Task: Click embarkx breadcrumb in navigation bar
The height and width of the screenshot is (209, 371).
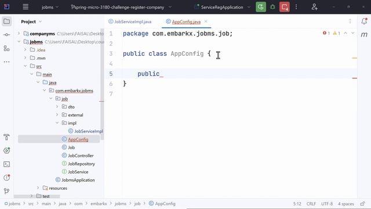Action: pyautogui.click(x=99, y=204)
